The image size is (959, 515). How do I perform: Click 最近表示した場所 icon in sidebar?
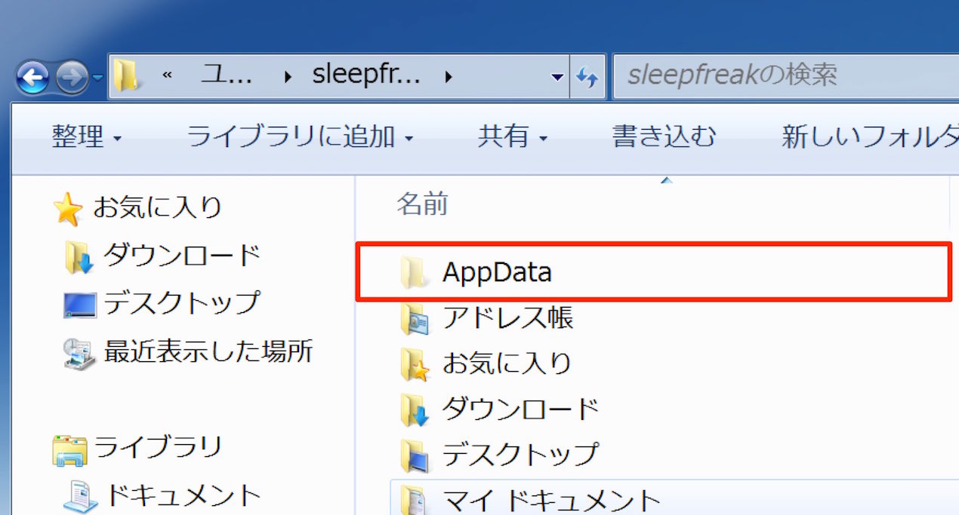80,353
